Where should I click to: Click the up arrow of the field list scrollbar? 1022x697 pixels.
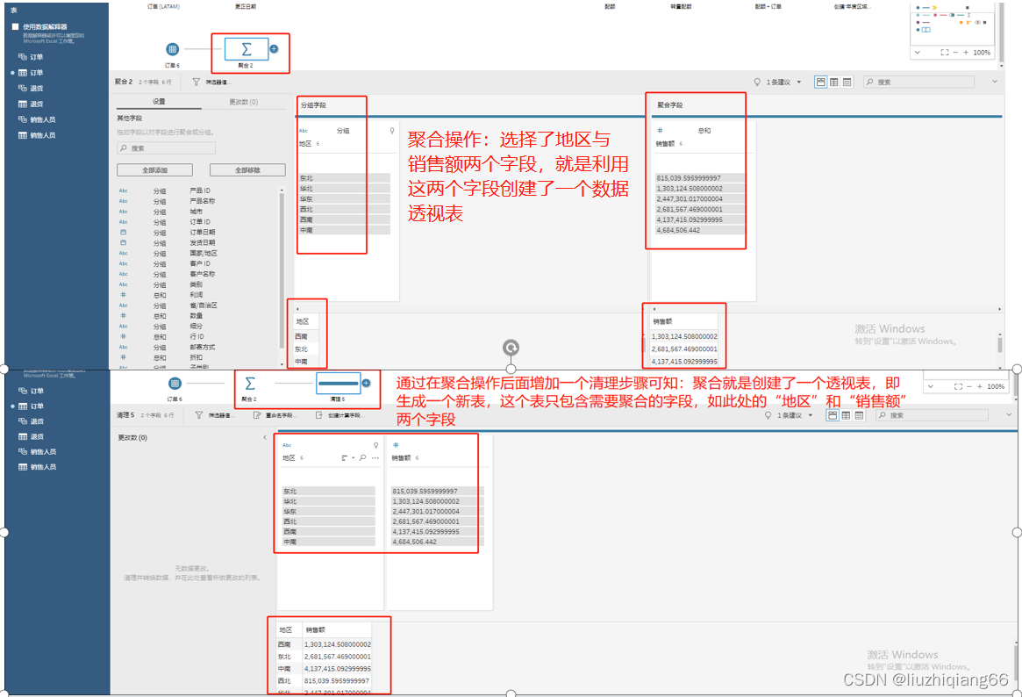(x=282, y=190)
